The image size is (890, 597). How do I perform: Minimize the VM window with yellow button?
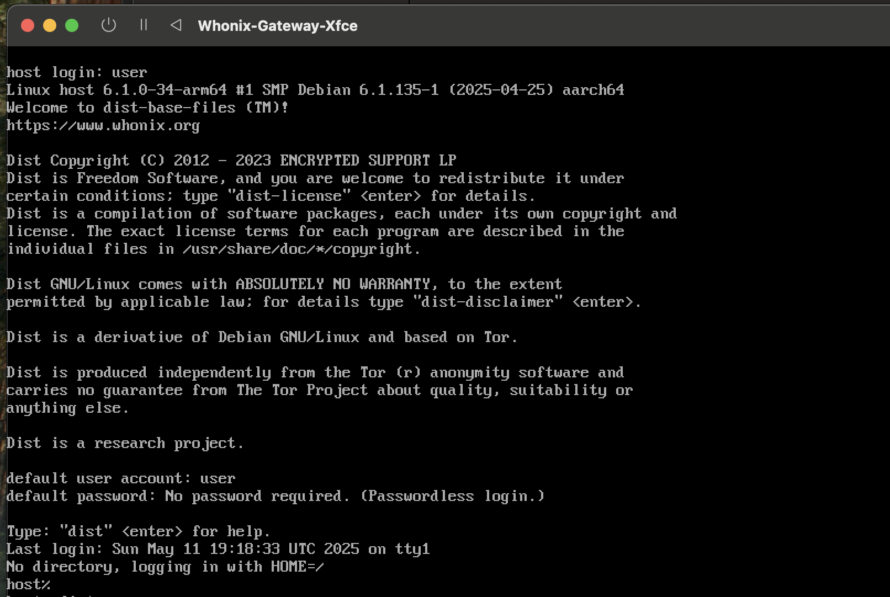coord(50,25)
